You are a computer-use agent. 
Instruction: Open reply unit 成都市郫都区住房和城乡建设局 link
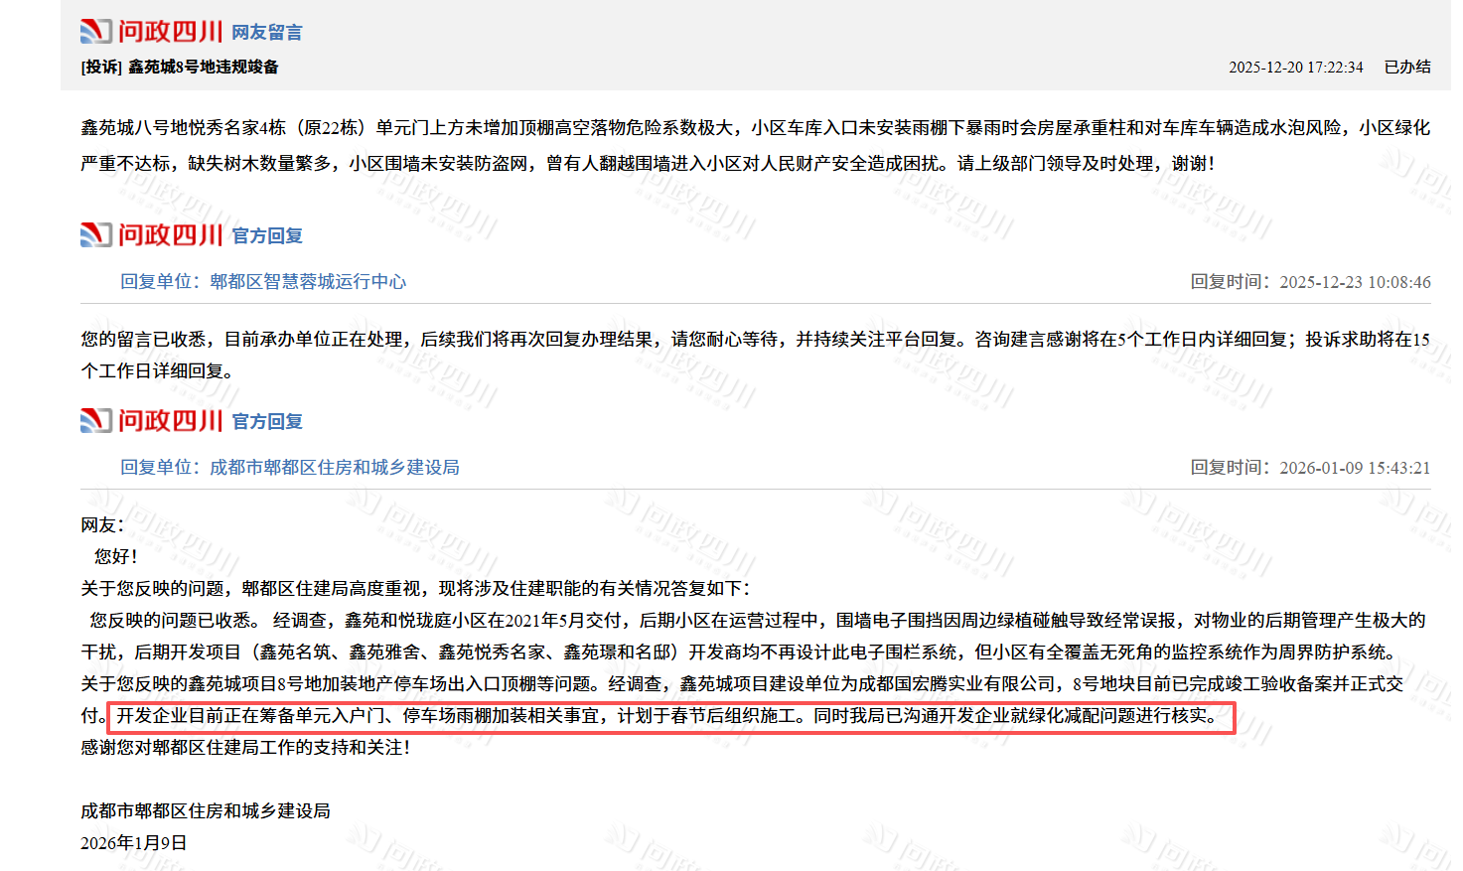tap(334, 468)
